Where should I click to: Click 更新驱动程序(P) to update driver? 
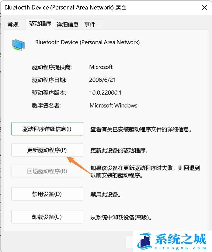pos(47,150)
